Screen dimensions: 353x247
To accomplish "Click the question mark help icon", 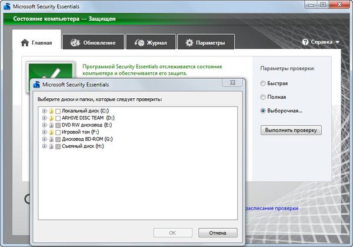I will pos(305,42).
